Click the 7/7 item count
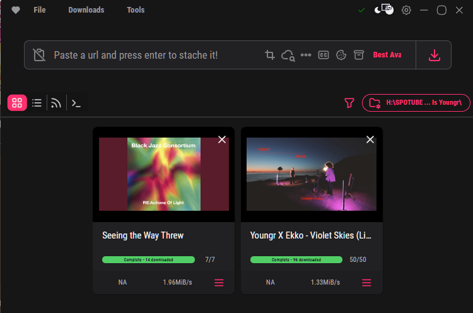473x313 pixels. click(210, 259)
